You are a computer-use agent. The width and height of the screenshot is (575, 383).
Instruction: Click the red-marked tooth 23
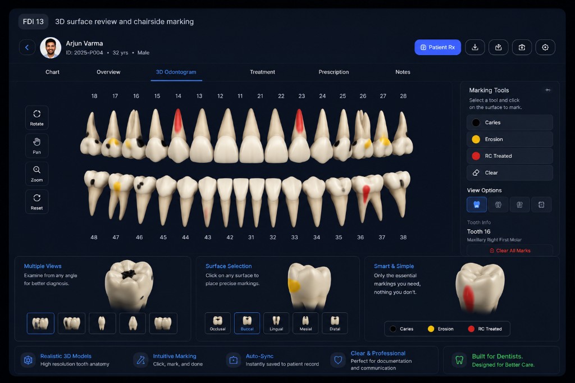299,136
